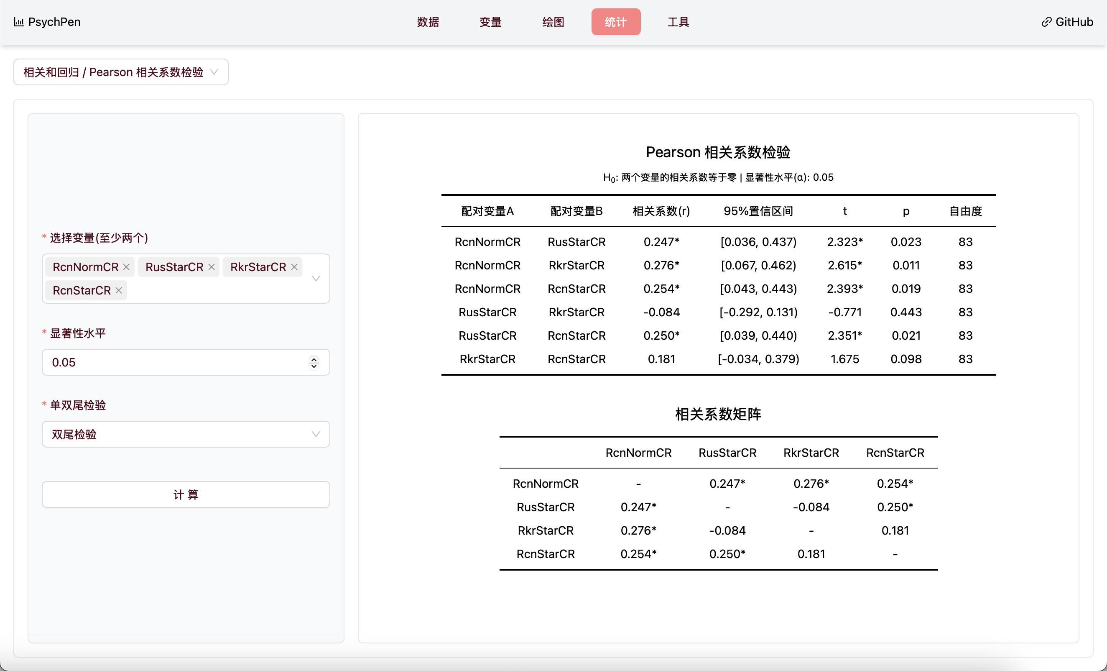The image size is (1107, 671).
Task: Click the p value 0.023
Action: (906, 242)
